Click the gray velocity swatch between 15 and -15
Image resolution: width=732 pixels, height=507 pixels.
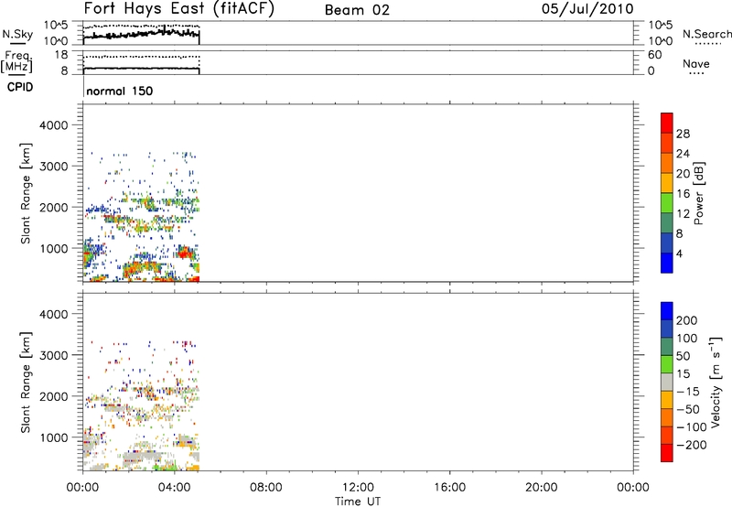click(667, 382)
